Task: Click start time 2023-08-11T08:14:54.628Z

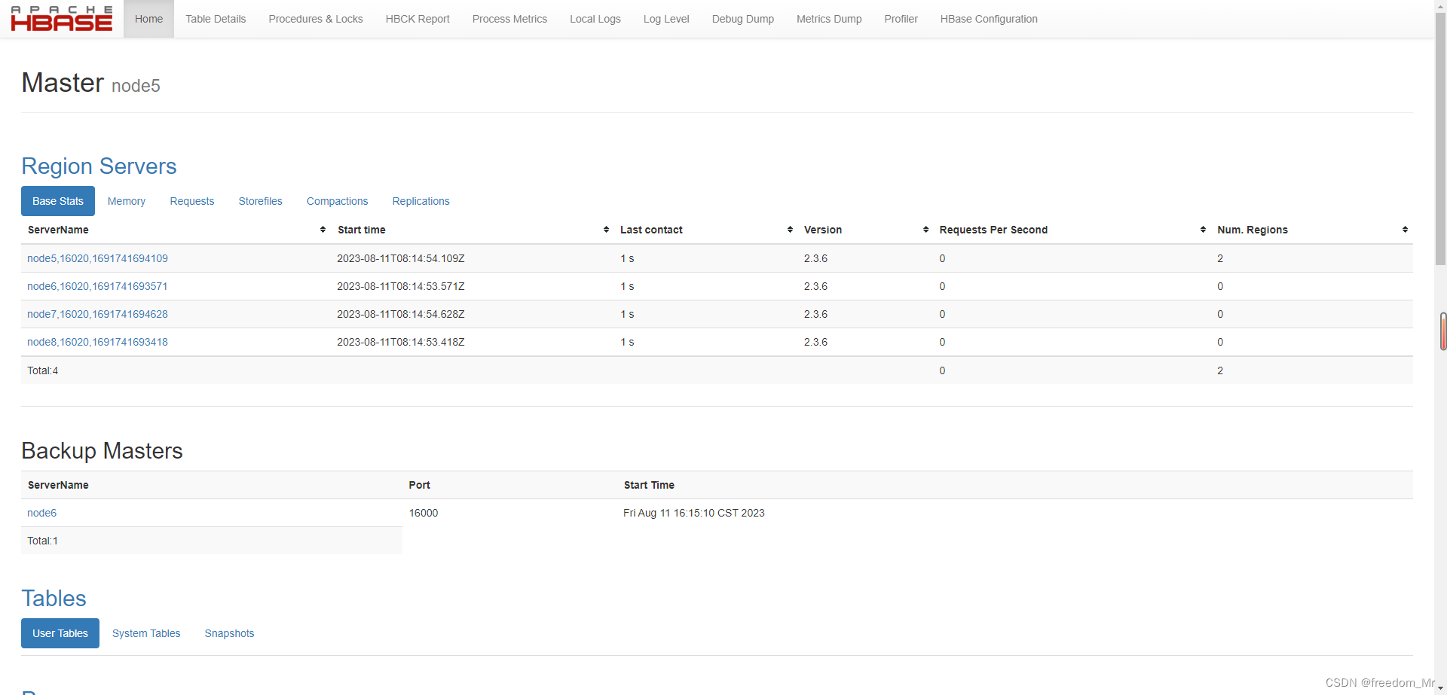Action: pos(401,314)
